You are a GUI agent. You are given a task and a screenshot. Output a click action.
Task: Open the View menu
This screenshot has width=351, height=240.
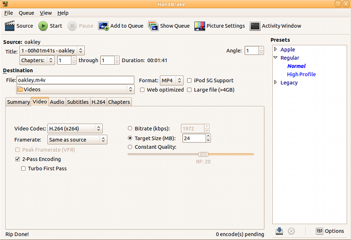tap(46, 13)
